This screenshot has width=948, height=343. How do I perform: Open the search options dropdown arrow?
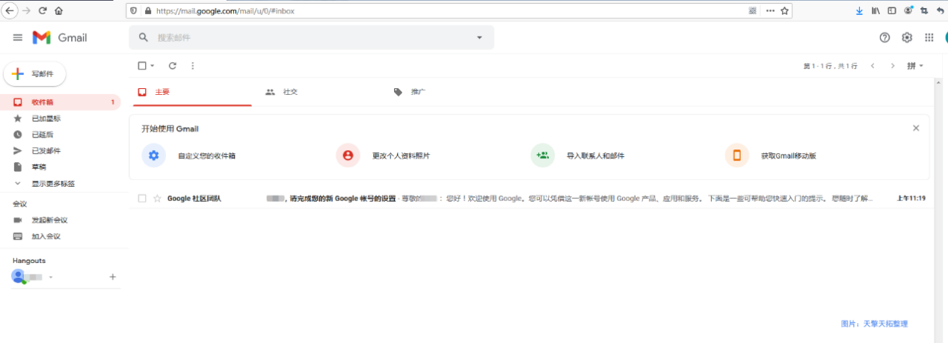pyautogui.click(x=479, y=37)
